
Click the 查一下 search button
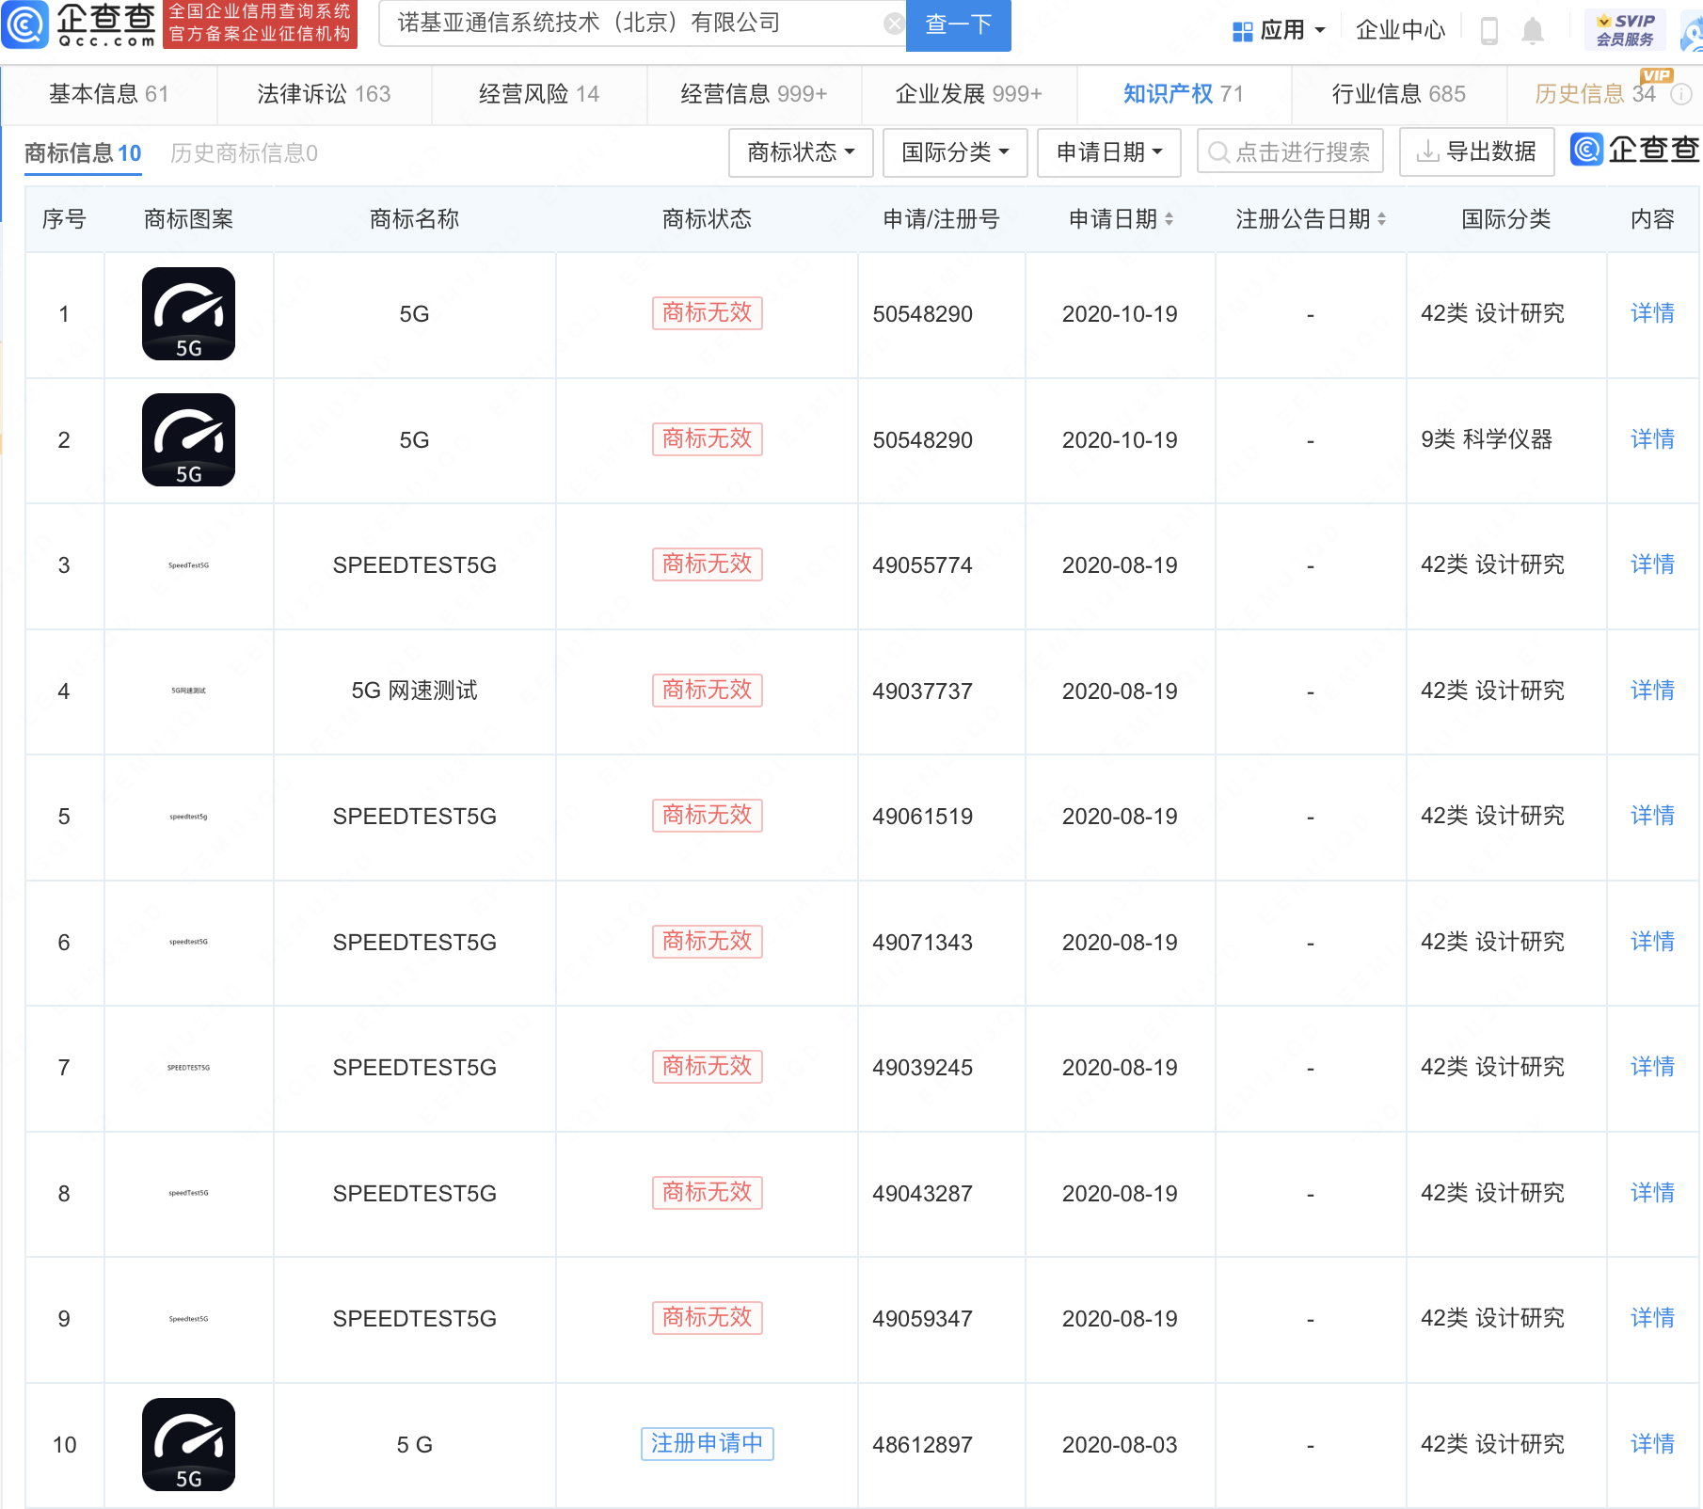(958, 24)
